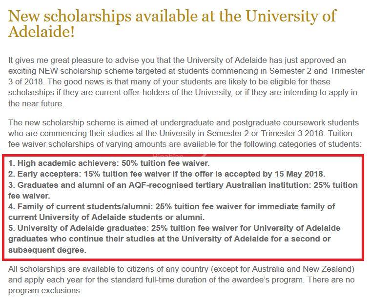Select "Graduates and alumni of an AQF-recognised" item
The height and width of the screenshot is (301, 371).
(x=183, y=190)
